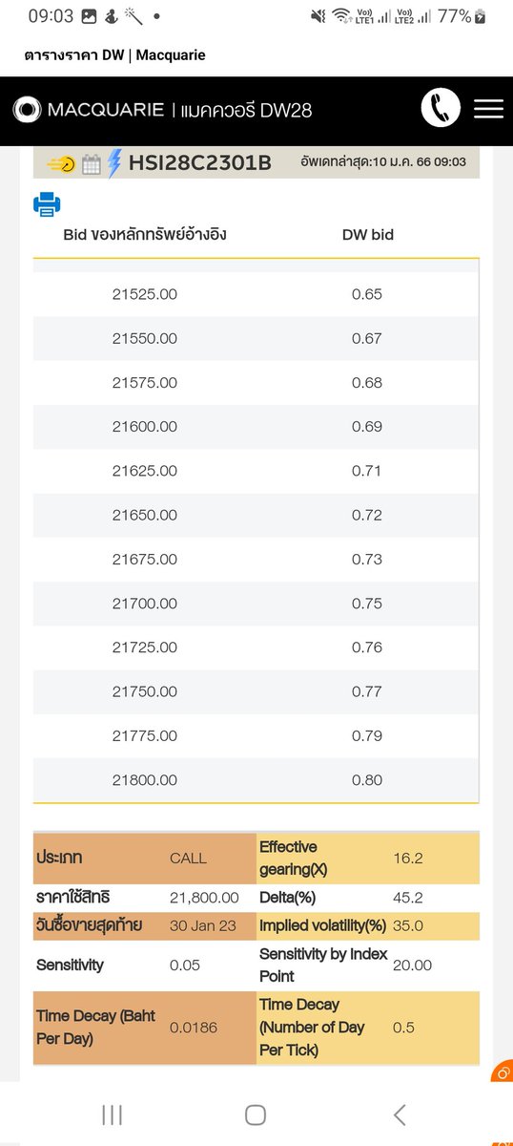
Task: Tap the phone call icon
Action: click(441, 109)
